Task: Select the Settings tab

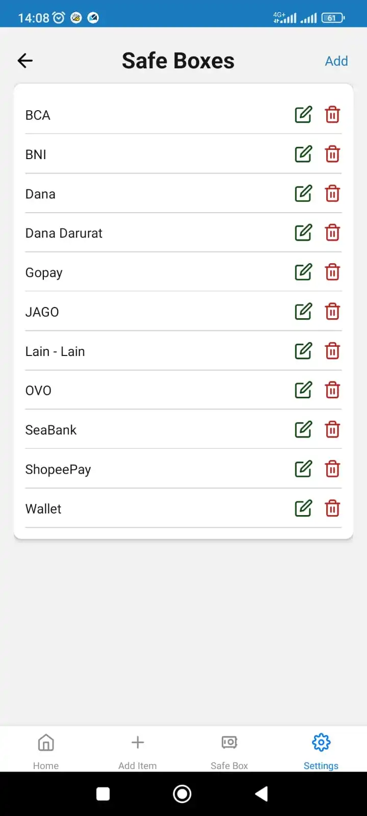Action: [x=321, y=751]
